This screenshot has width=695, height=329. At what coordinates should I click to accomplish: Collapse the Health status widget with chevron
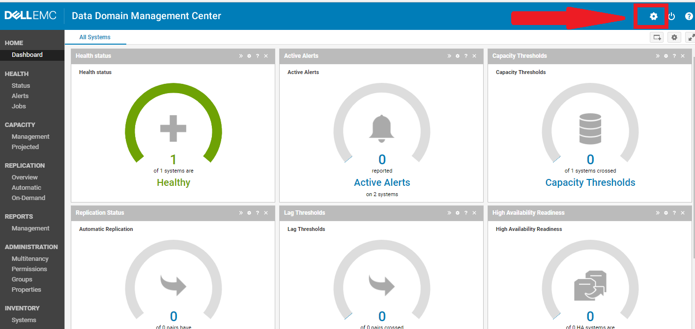240,56
